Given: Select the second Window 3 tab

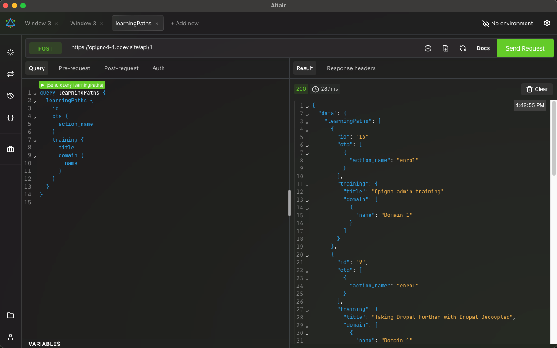Looking at the screenshot, I should tap(83, 24).
